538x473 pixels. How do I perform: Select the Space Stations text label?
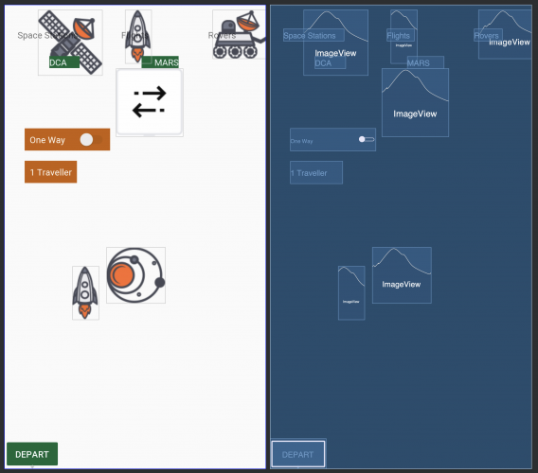[46, 35]
